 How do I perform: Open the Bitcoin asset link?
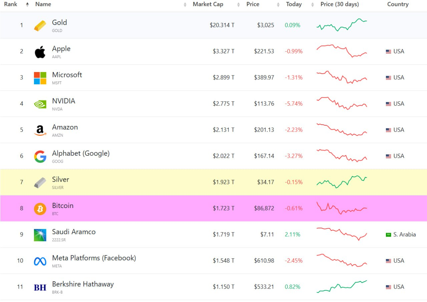63,206
